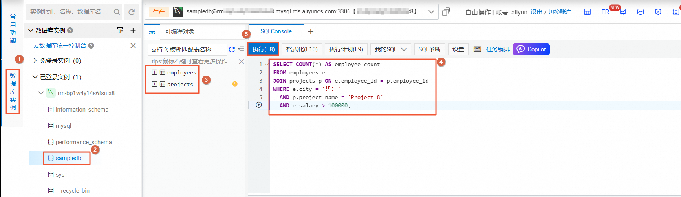The width and height of the screenshot is (681, 197).
Task: Open the table grid icon in top bar
Action: pos(588,12)
